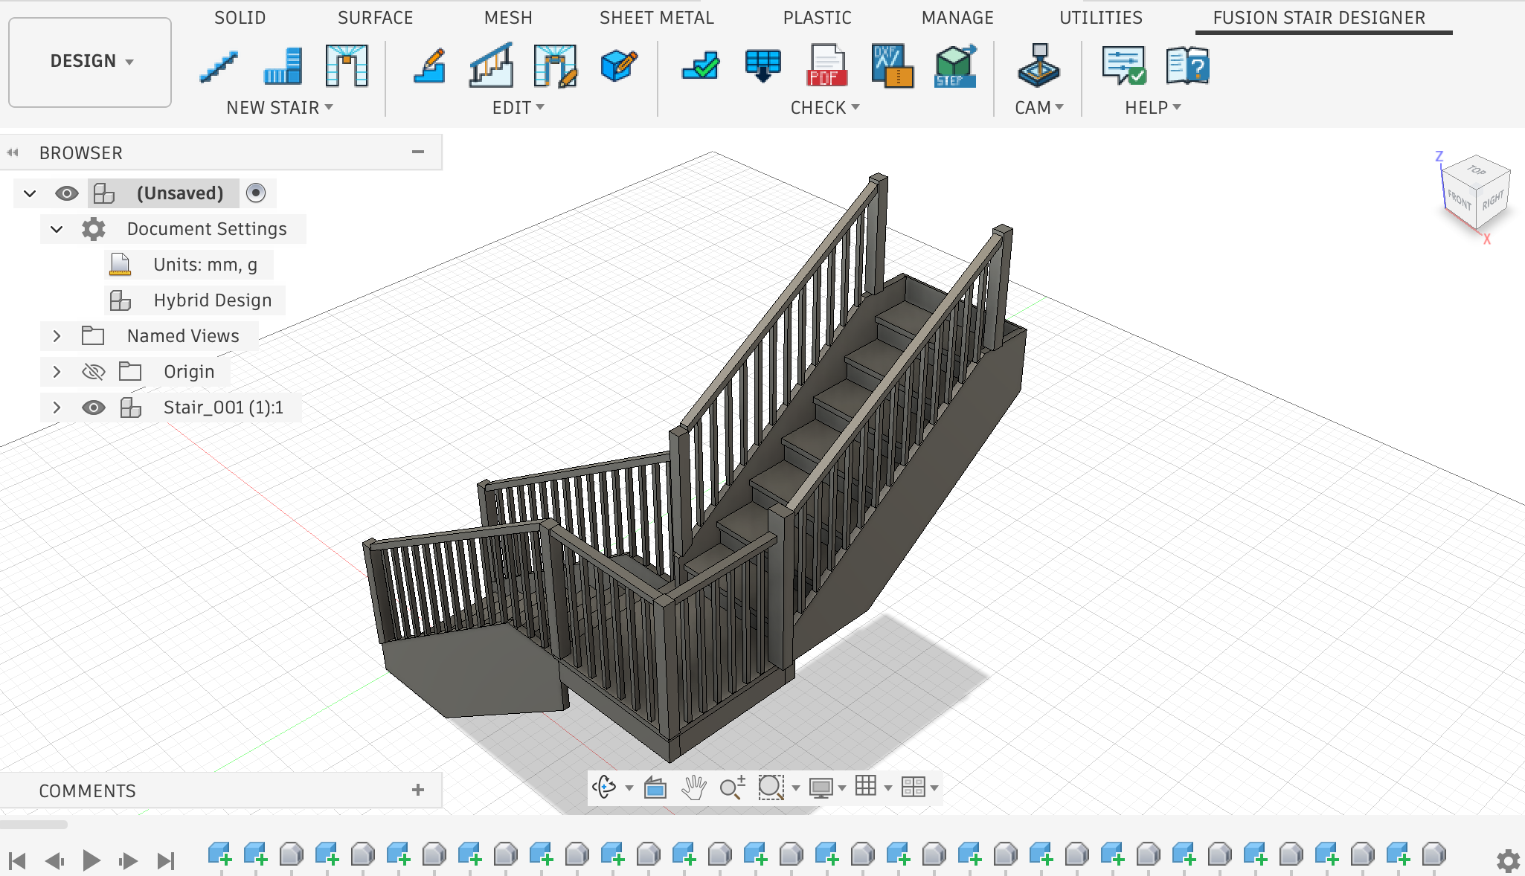Open timeline settings gear
The width and height of the screenshot is (1525, 876).
click(x=1508, y=861)
